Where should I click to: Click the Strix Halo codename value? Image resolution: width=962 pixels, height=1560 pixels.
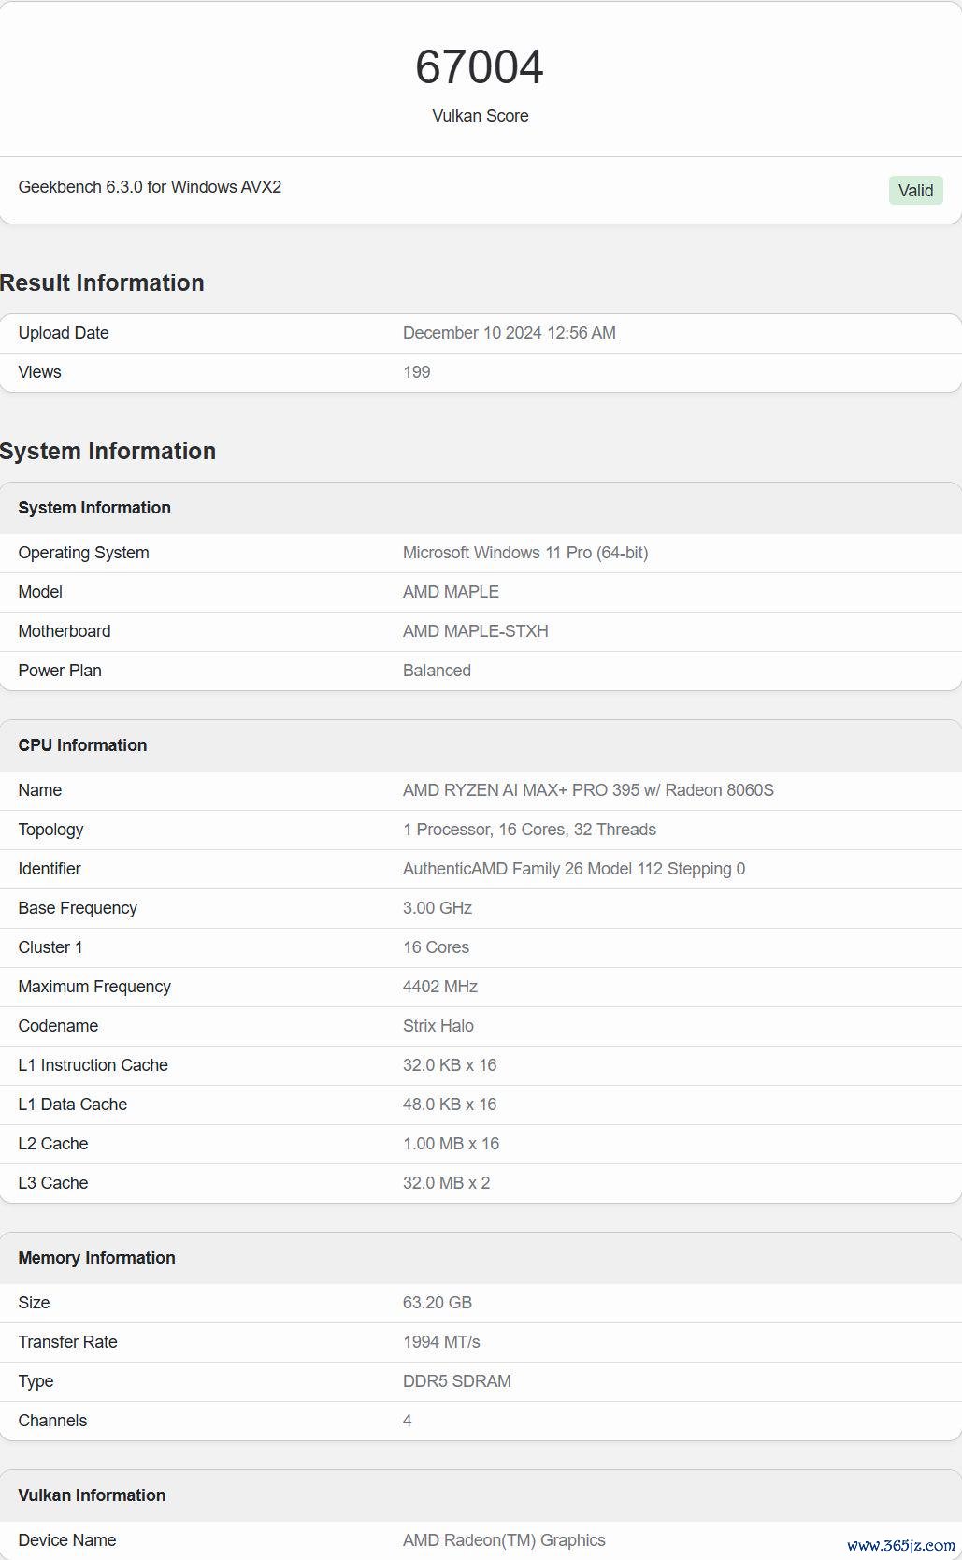[x=438, y=1026]
